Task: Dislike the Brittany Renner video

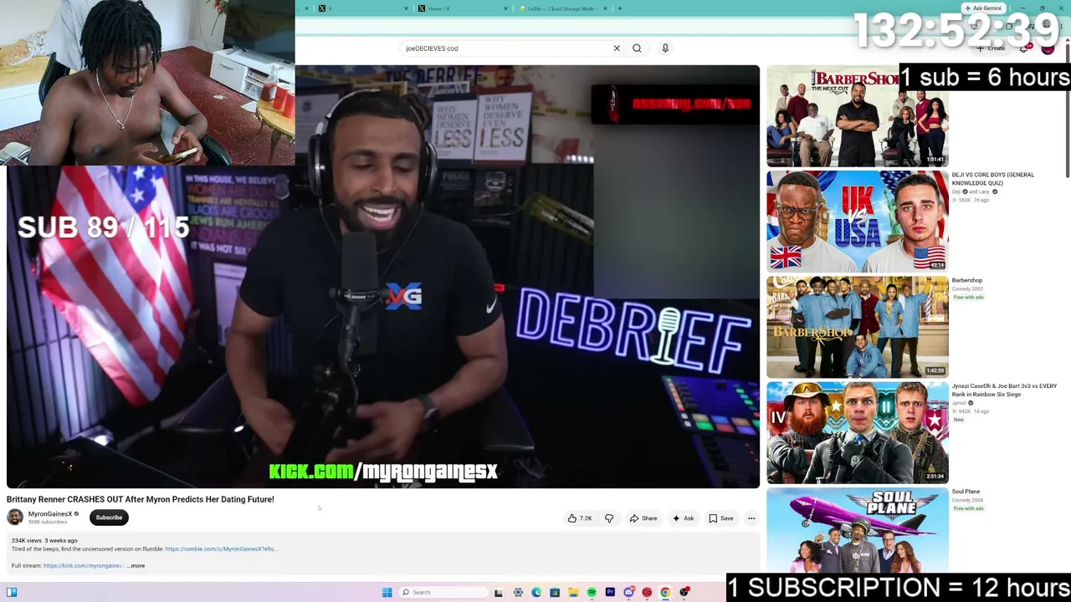Action: point(609,518)
